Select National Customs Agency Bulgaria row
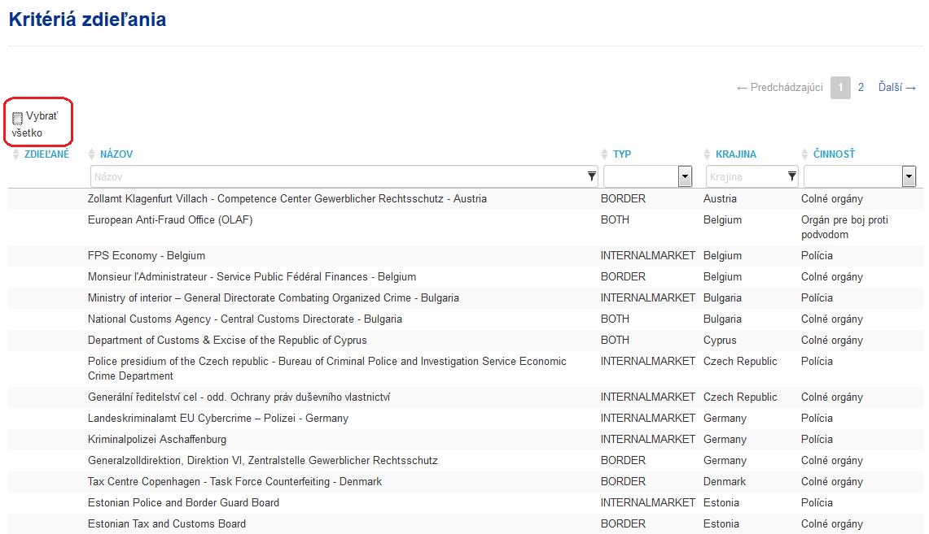 point(465,319)
